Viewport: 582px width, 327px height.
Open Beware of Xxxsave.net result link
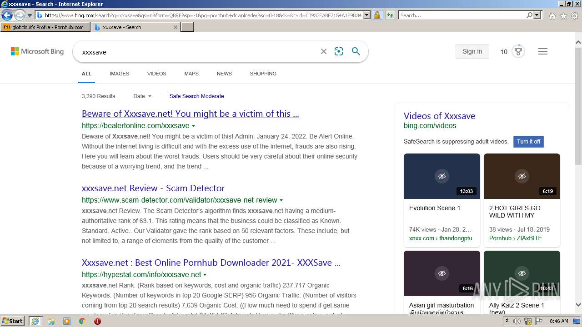[x=191, y=114]
